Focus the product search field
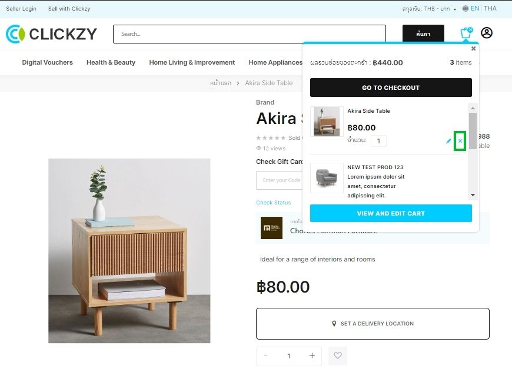 coord(250,34)
